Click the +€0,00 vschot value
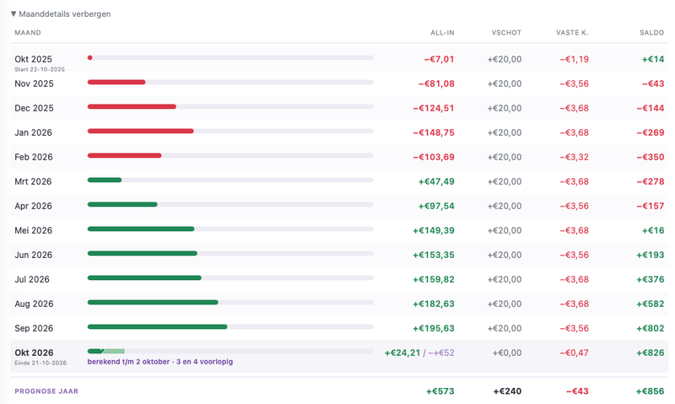 (x=507, y=353)
